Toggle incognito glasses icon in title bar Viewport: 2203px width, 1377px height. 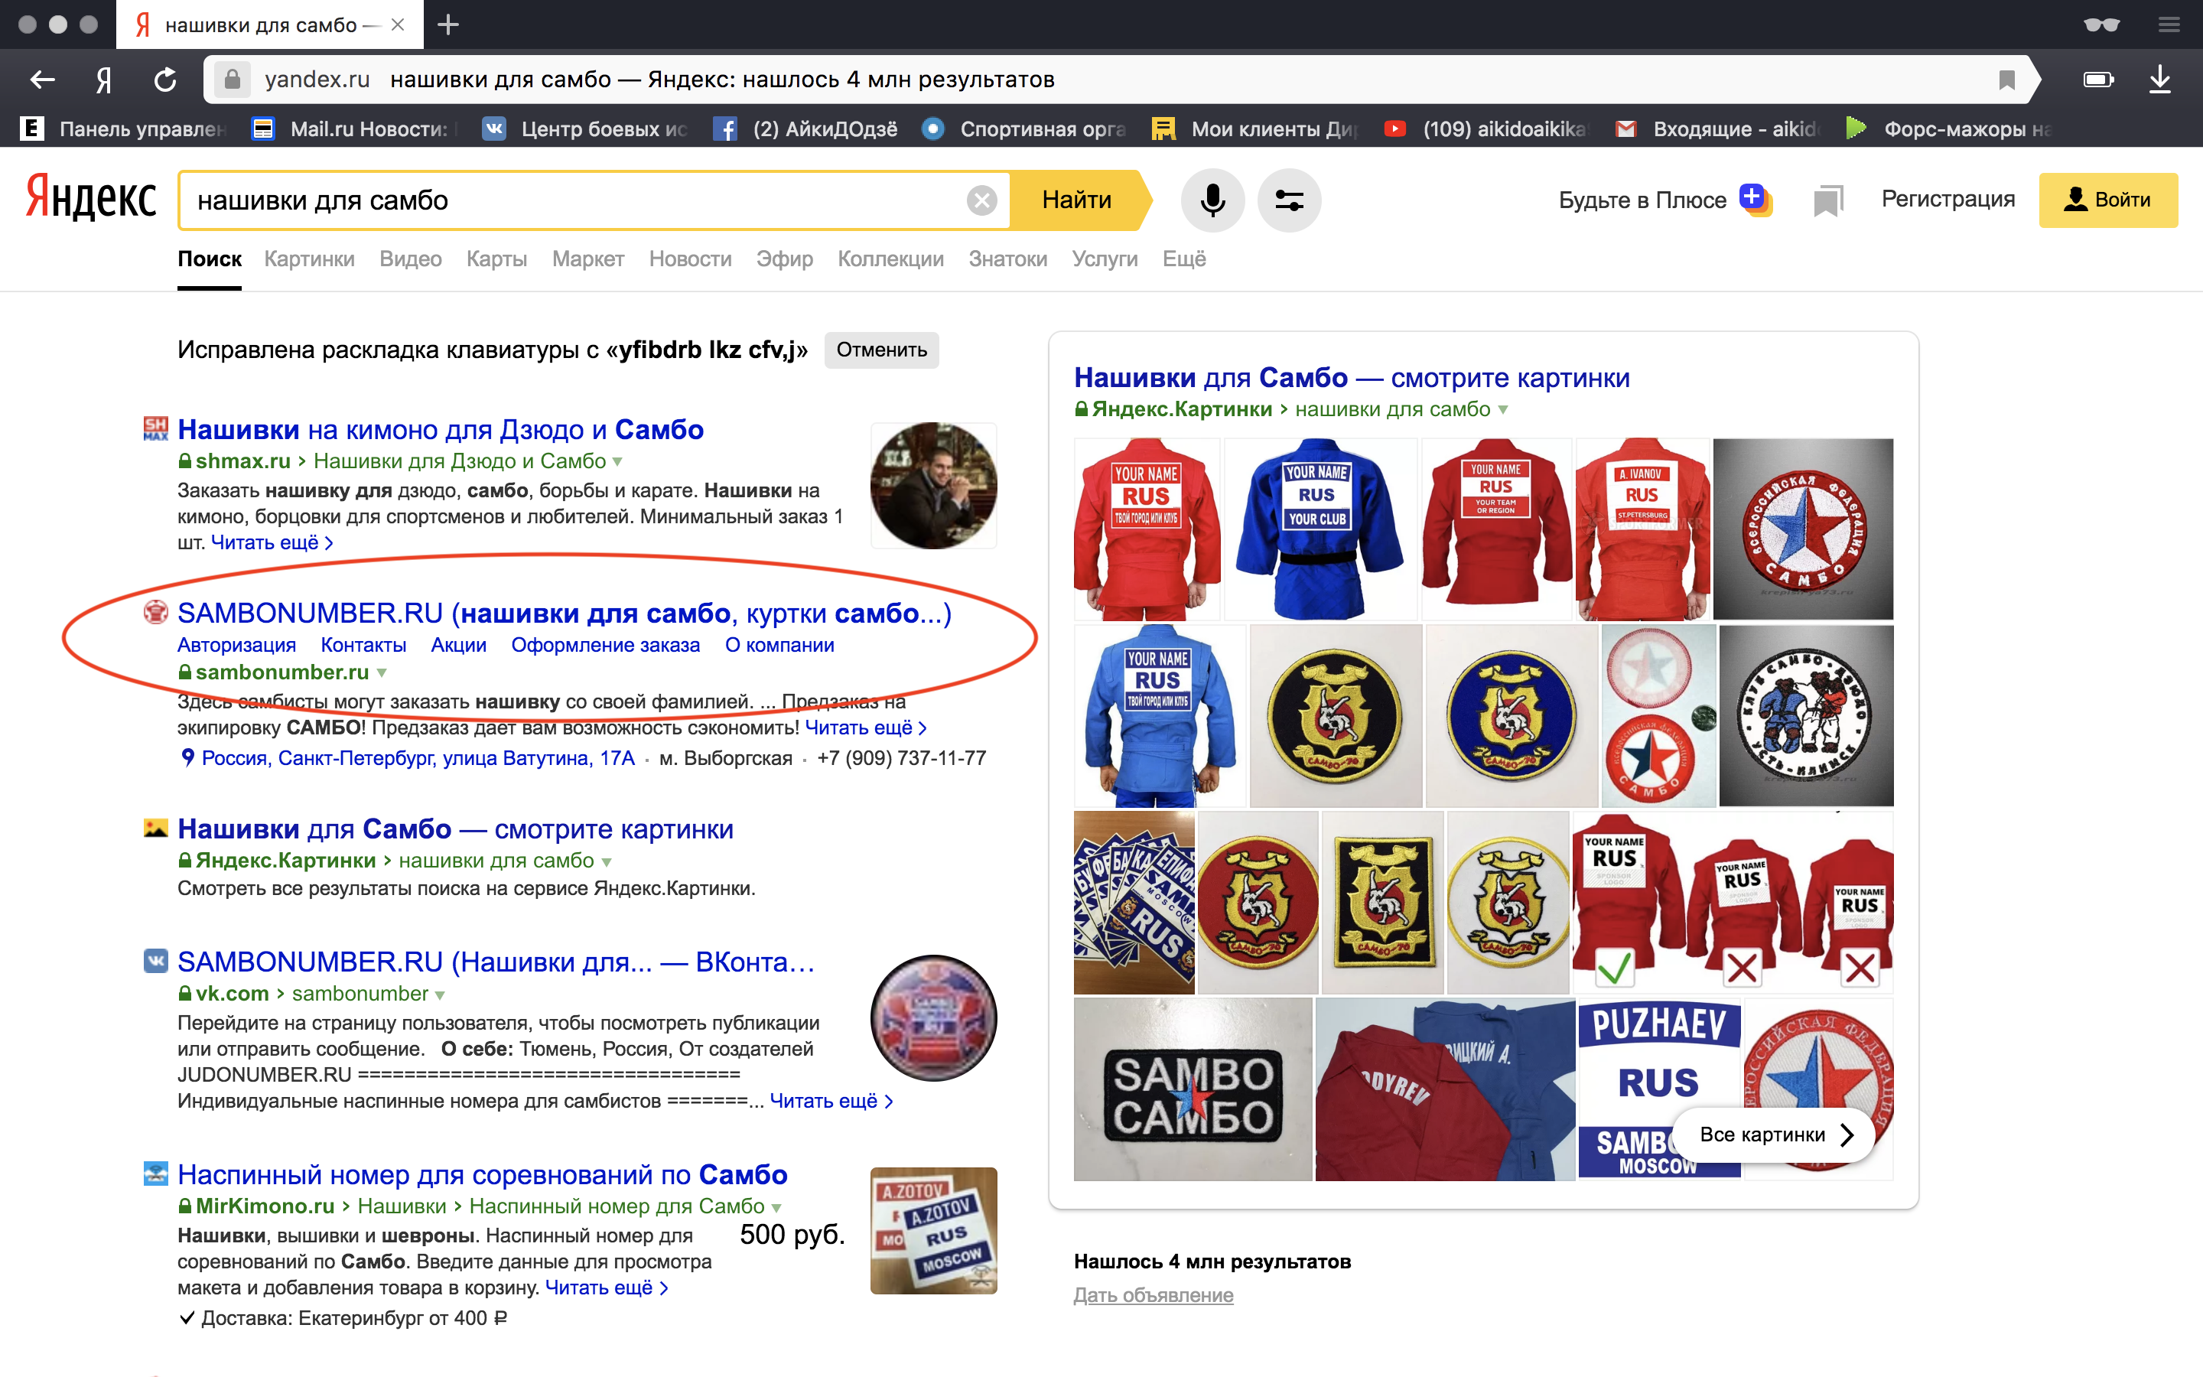click(2101, 24)
